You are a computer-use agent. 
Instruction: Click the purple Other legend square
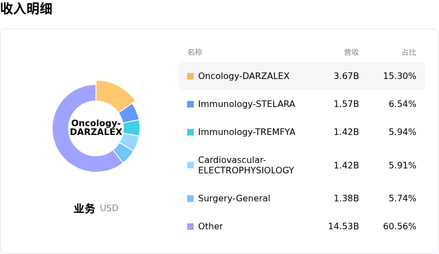tap(190, 227)
